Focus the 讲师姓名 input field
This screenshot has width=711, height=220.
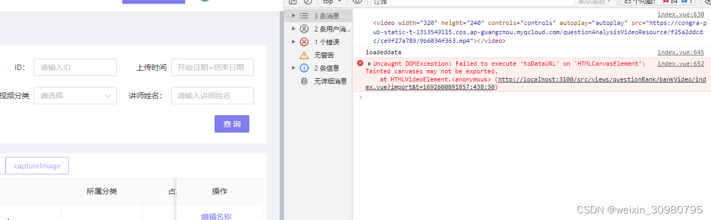pyautogui.click(x=212, y=96)
